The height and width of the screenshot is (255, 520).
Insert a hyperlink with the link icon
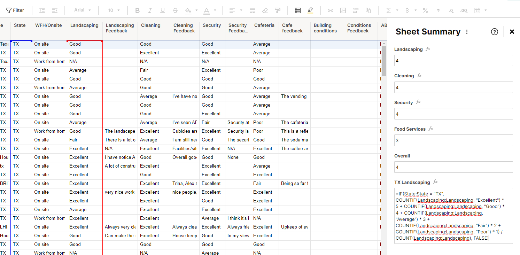[330, 10]
